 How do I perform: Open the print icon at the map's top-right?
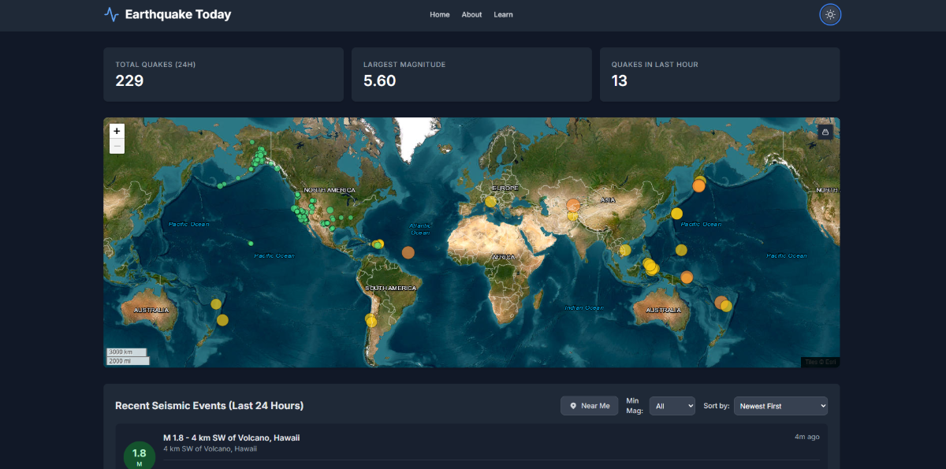coord(825,132)
